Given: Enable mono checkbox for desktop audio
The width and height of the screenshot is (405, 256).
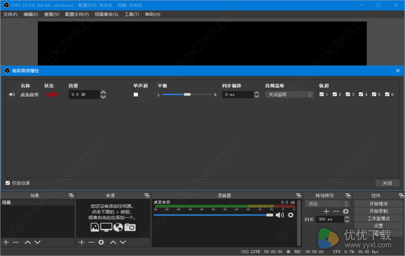Looking at the screenshot, I should [x=136, y=94].
